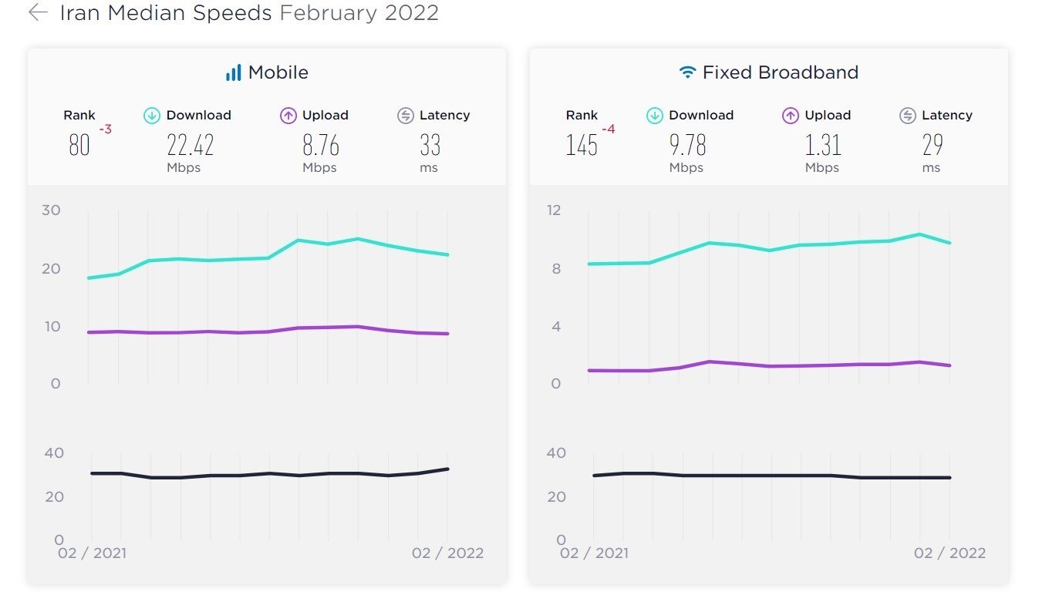
Task: Click the Mobile latency icon
Action: click(406, 116)
